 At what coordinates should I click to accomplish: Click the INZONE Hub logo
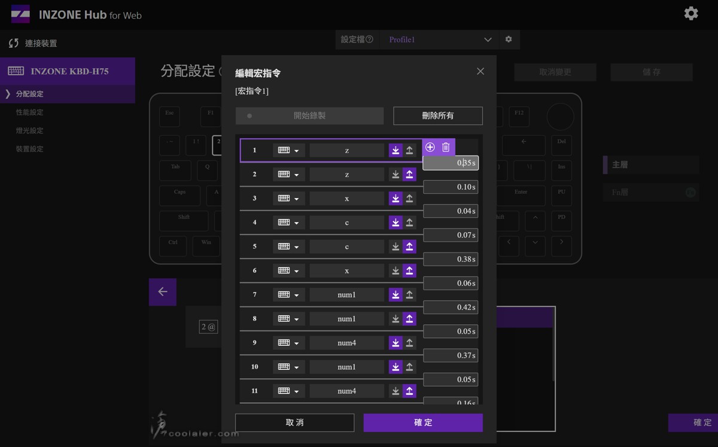pyautogui.click(x=20, y=14)
